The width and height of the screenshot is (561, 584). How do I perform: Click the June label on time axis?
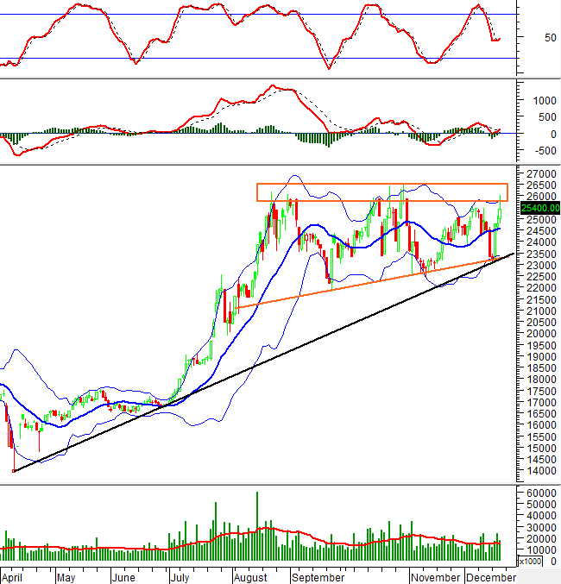[125, 576]
